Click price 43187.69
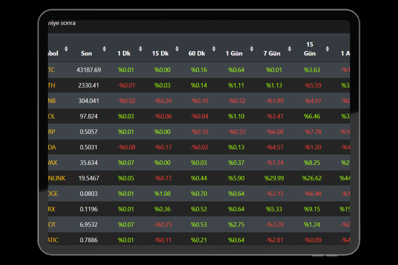This screenshot has height=265, width=398. point(89,70)
